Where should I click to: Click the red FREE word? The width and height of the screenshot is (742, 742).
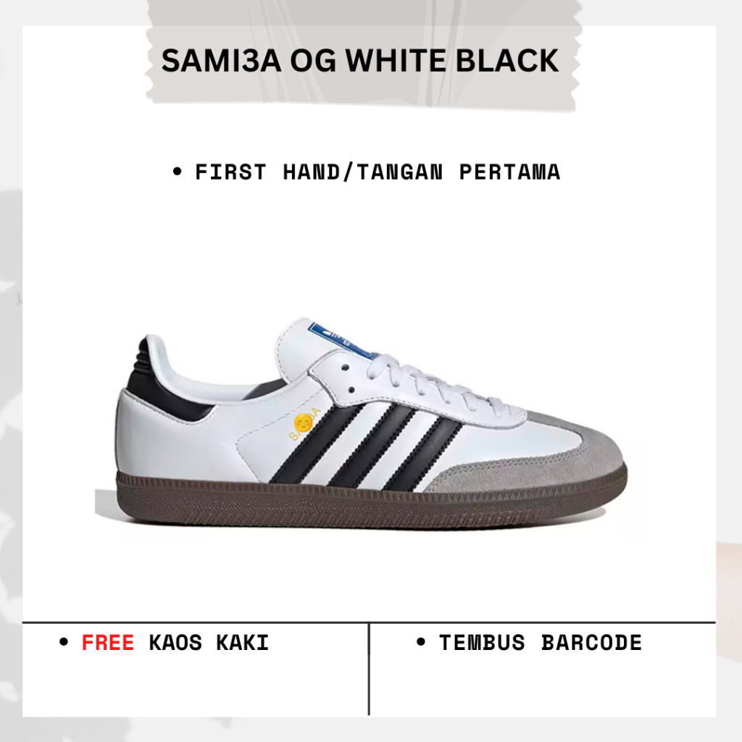(x=108, y=642)
